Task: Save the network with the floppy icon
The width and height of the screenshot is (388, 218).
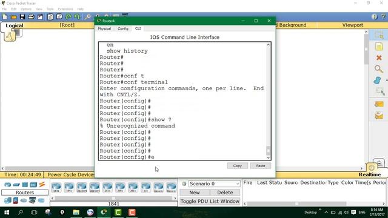Action: coord(22,17)
